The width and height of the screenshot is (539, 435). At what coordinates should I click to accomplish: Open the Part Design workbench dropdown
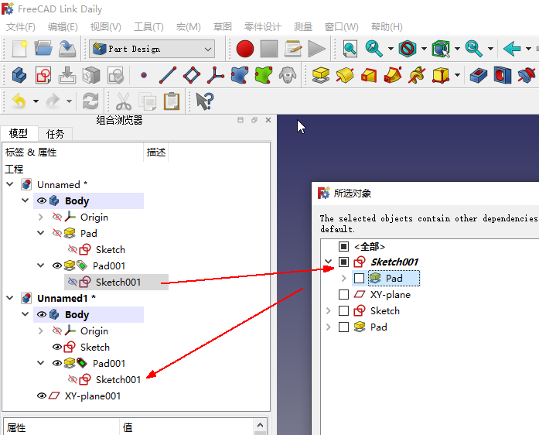152,49
